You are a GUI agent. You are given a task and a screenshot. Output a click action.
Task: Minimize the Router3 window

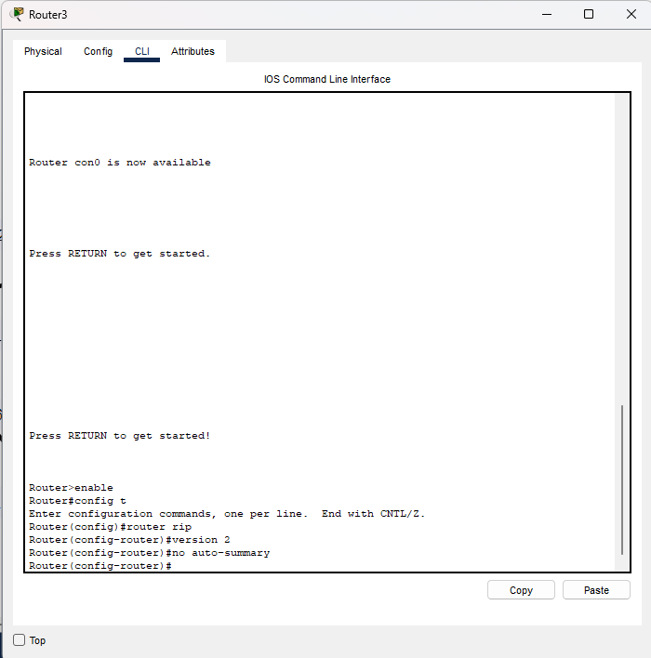[x=547, y=14]
